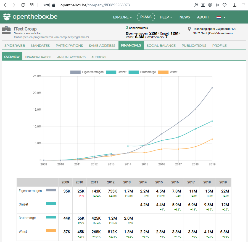Open the easy setup sliders icon
Screen dimensions: 248x242
244,5
